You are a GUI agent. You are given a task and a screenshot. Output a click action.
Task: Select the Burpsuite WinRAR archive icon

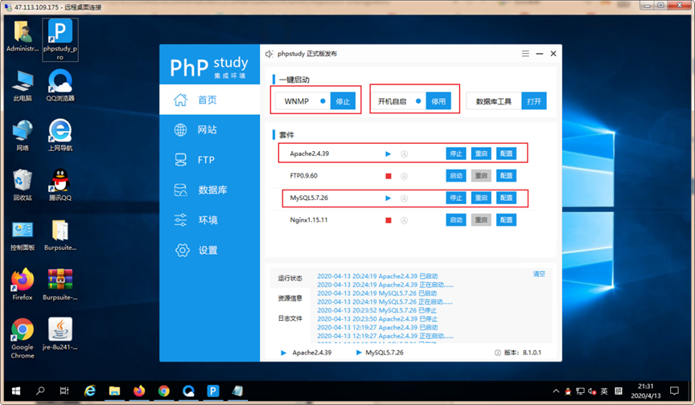pyautogui.click(x=60, y=284)
